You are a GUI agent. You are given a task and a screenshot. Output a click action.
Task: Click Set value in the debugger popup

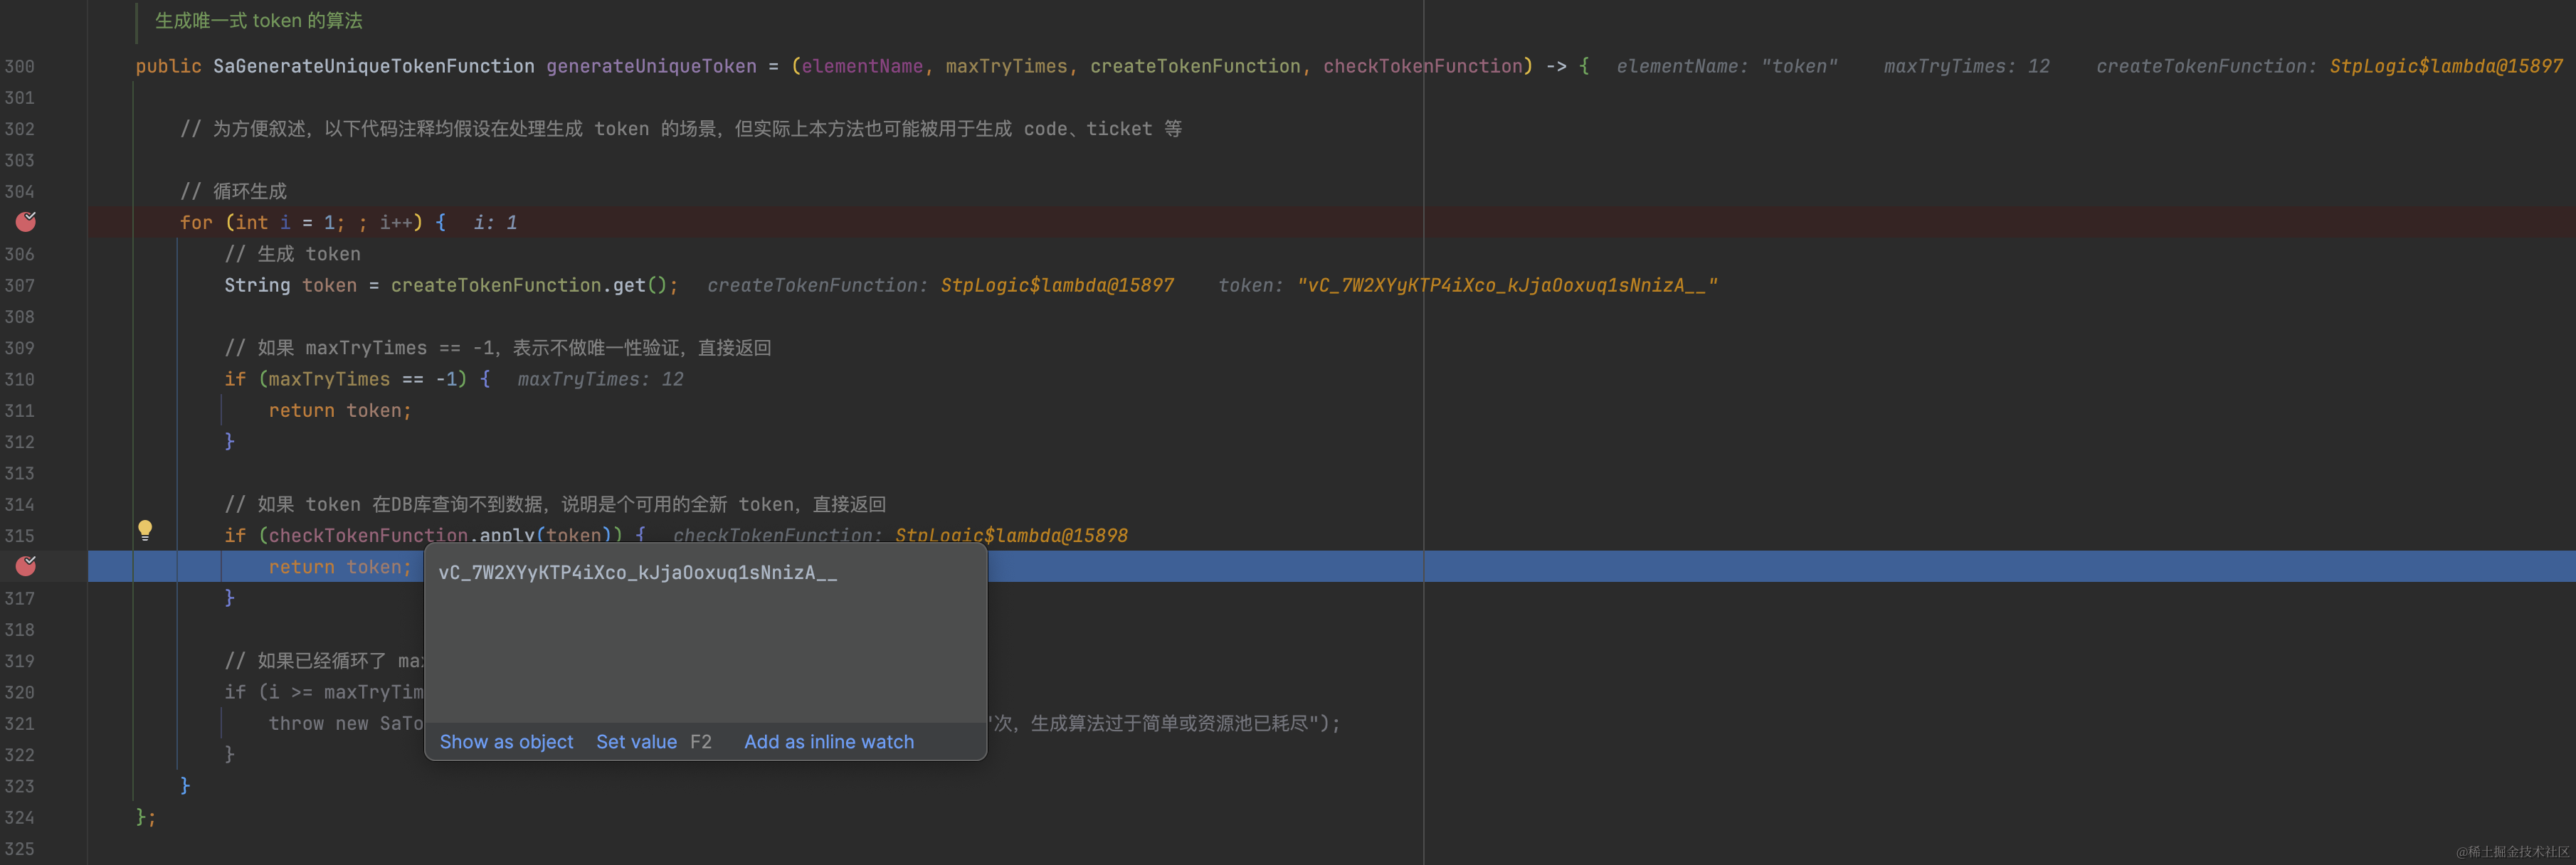(637, 741)
